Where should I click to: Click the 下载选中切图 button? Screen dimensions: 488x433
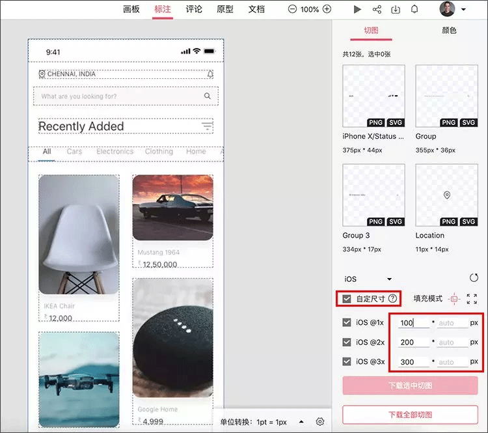point(410,385)
